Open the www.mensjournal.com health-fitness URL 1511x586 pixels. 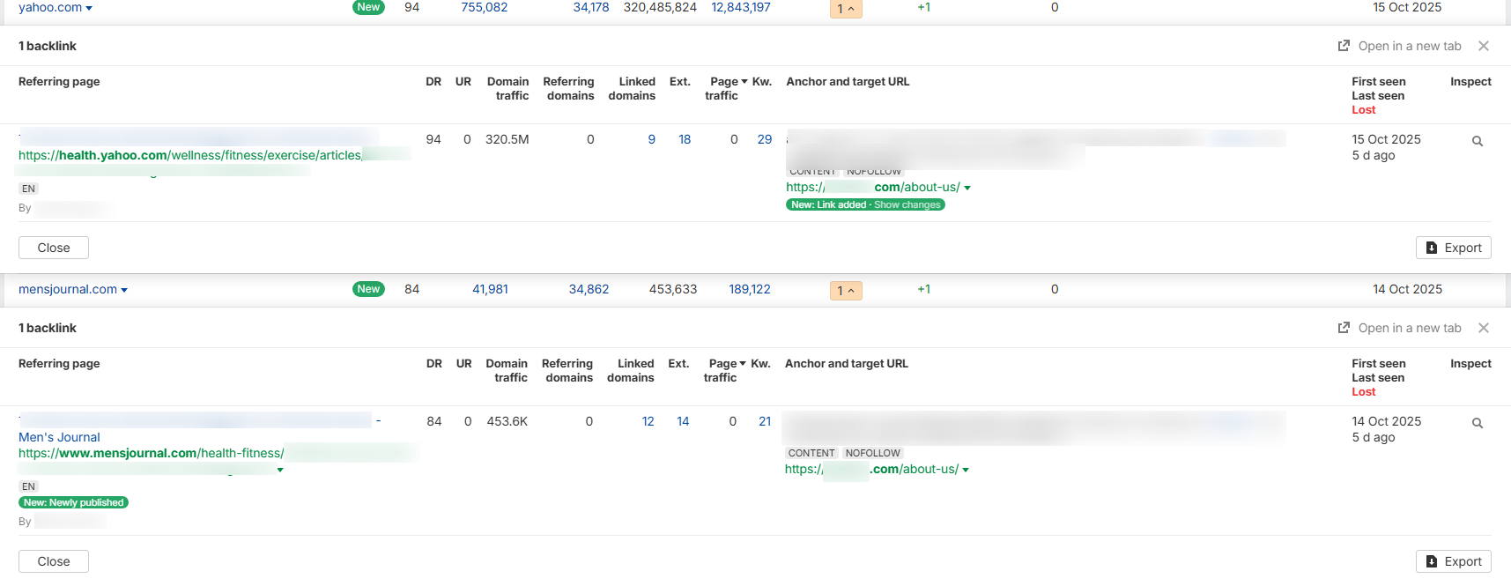[152, 453]
